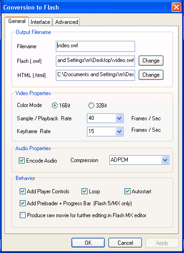Screen dimensions: 184x253
Task: Toggle Add Player Controls checkbox
Action: [22, 191]
